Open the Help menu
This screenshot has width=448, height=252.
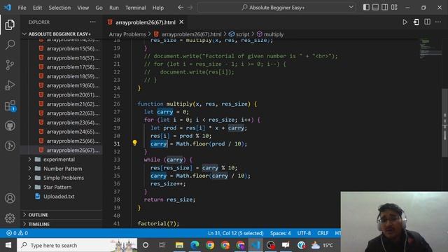[x=158, y=8]
